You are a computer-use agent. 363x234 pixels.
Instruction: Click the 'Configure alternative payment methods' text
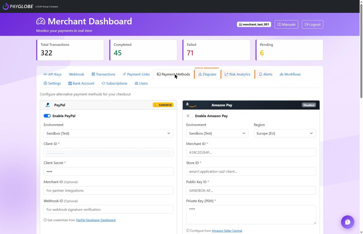point(85,94)
